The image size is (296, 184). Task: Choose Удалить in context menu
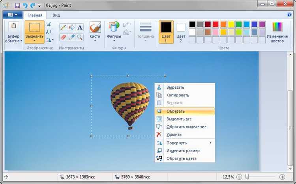[185, 134]
